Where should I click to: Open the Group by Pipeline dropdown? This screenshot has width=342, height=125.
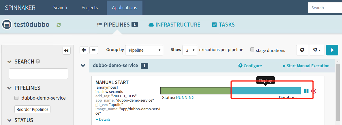(144, 50)
